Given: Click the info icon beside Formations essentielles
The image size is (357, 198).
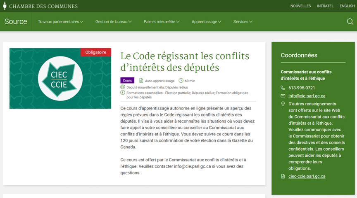Looking at the screenshot, I should point(123,93).
